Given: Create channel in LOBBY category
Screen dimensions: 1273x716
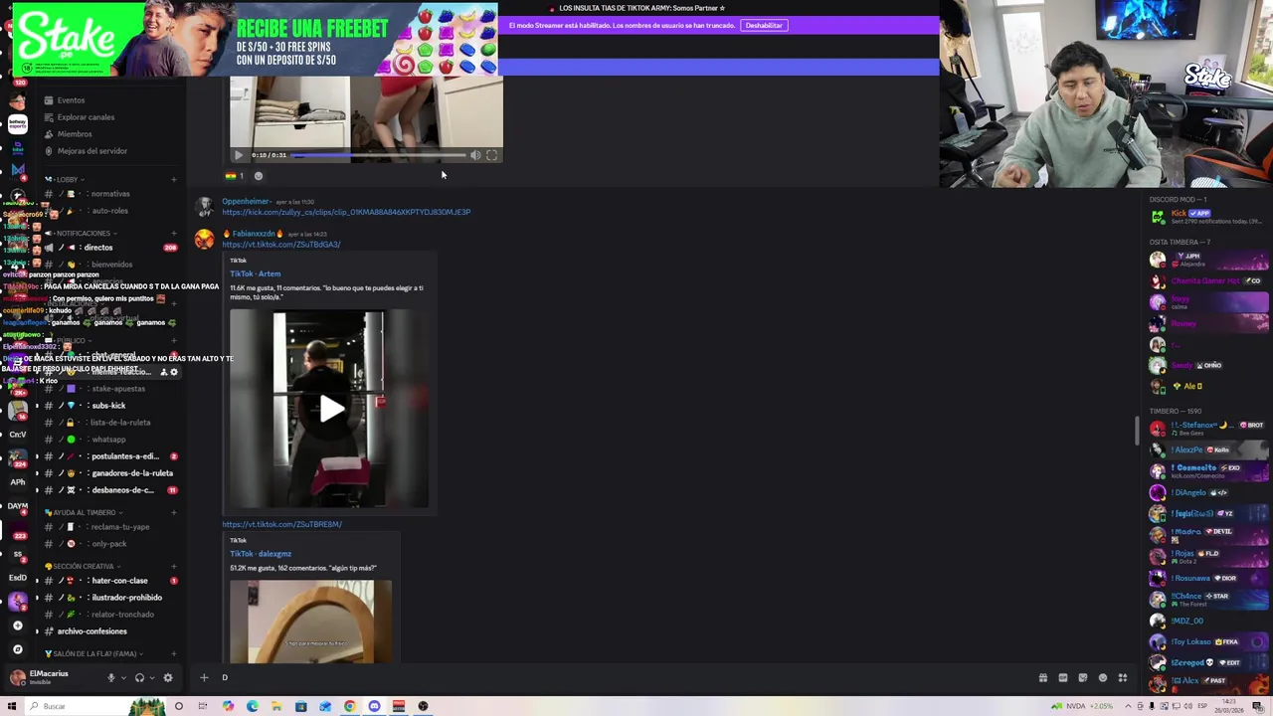Looking at the screenshot, I should [x=173, y=180].
